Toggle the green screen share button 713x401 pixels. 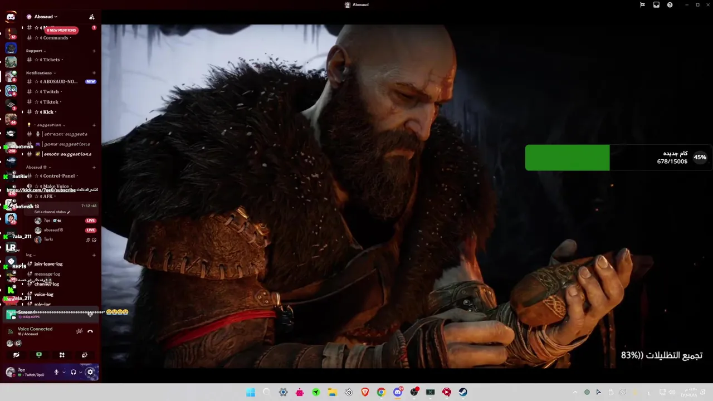pos(39,355)
